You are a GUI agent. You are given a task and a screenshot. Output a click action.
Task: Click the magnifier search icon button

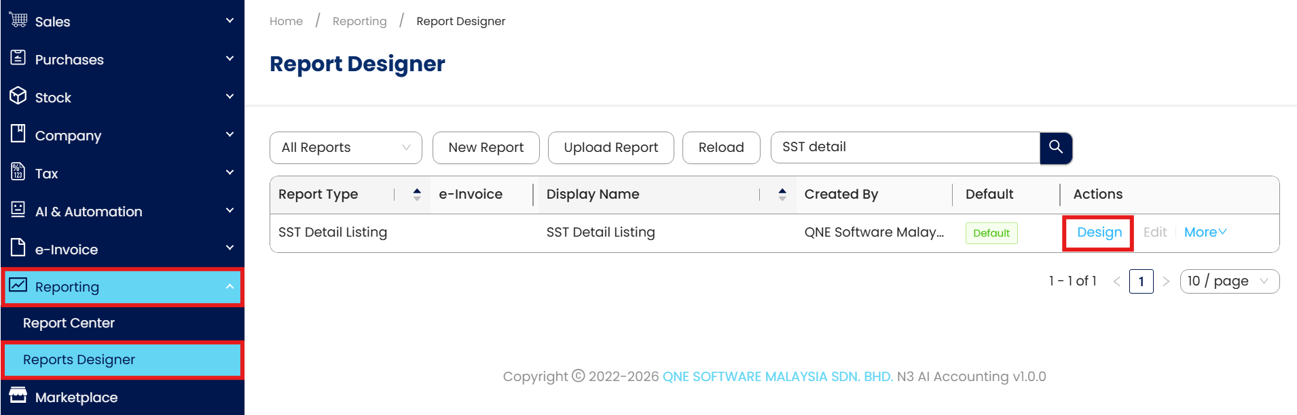click(1056, 147)
